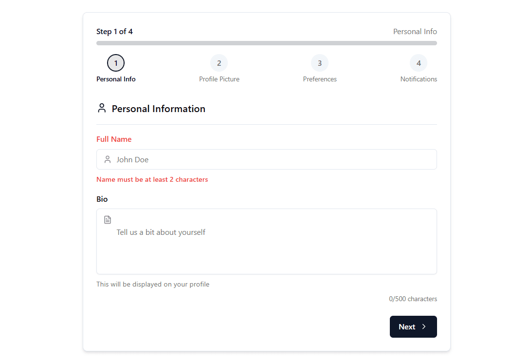This screenshot has height=364, width=530.
Task: Click the document icon in Bio textarea
Action: pyautogui.click(x=108, y=220)
